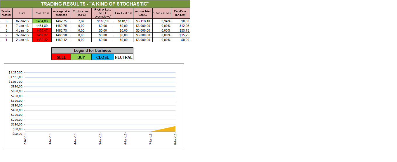Viewport: 397px width, 162px height.
Task: Select the 'Average price positions' column header
Action: pos(61,13)
